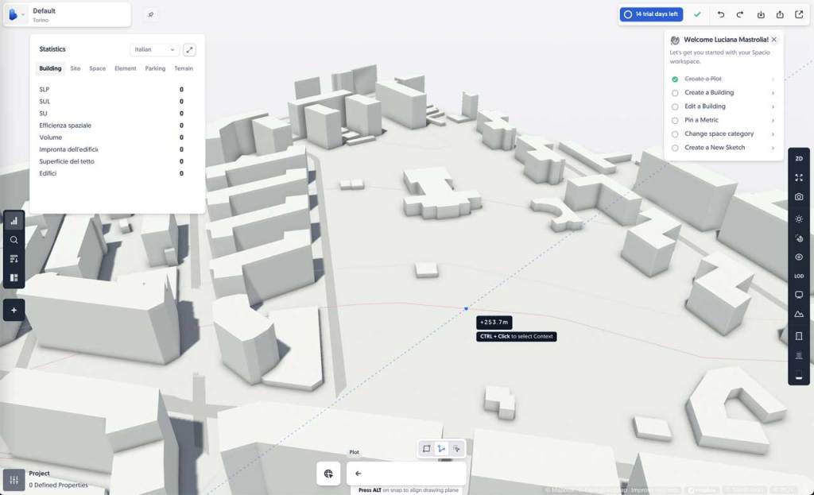Open the Italian language dropdown
Viewport: 814px width, 495px height.
[156, 48]
